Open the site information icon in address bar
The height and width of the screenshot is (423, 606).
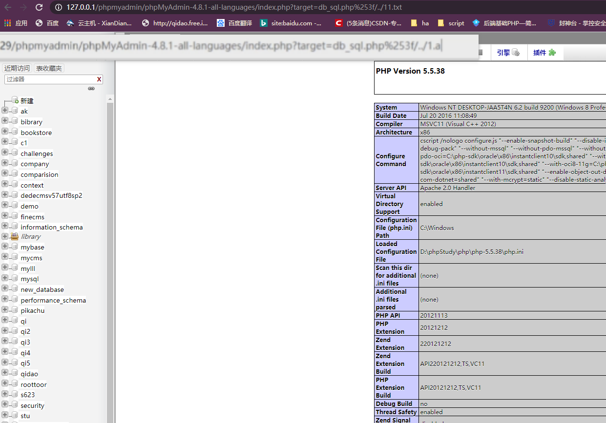(x=59, y=7)
